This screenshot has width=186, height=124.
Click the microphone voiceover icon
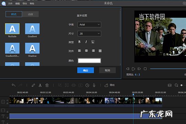coord(94,85)
